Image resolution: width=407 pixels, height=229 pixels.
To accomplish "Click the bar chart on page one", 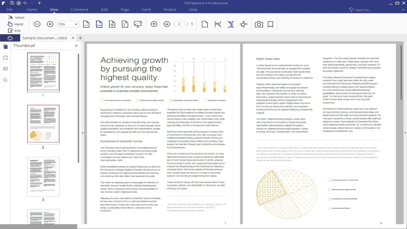I will tap(200, 75).
